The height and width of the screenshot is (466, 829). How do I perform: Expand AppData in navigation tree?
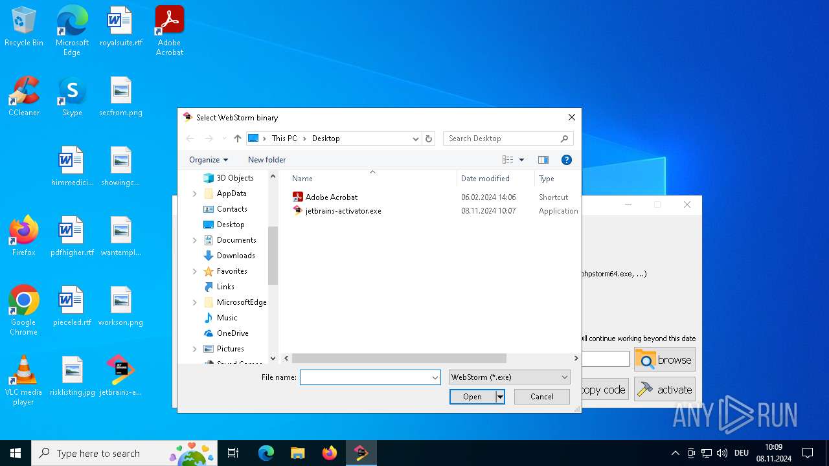pyautogui.click(x=195, y=194)
